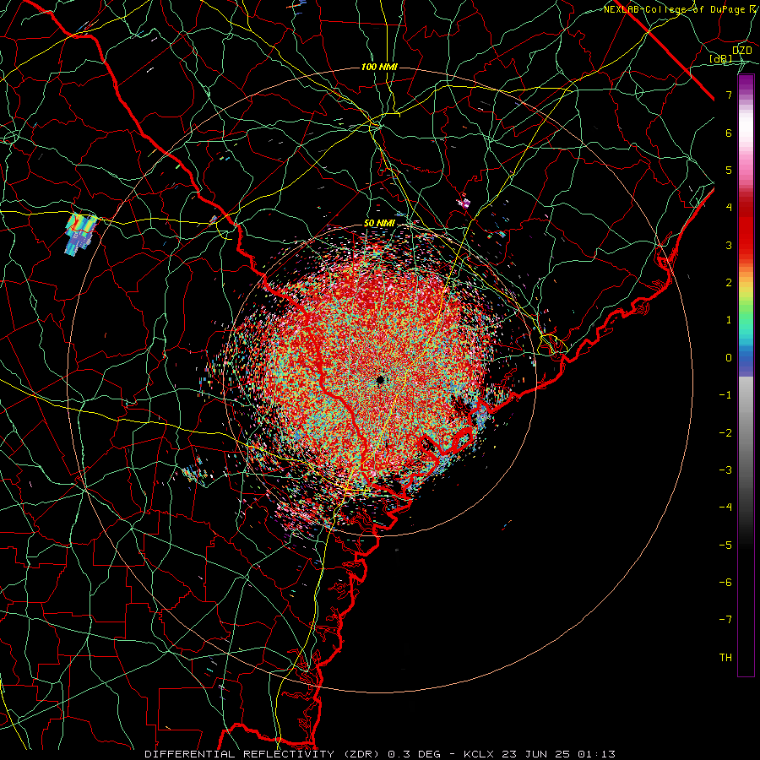760x760 pixels.
Task: Click the "0" value on the dB scale
Action: pos(729,358)
